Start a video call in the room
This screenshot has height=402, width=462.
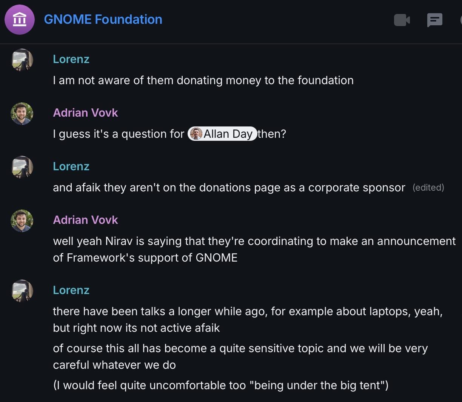(402, 20)
